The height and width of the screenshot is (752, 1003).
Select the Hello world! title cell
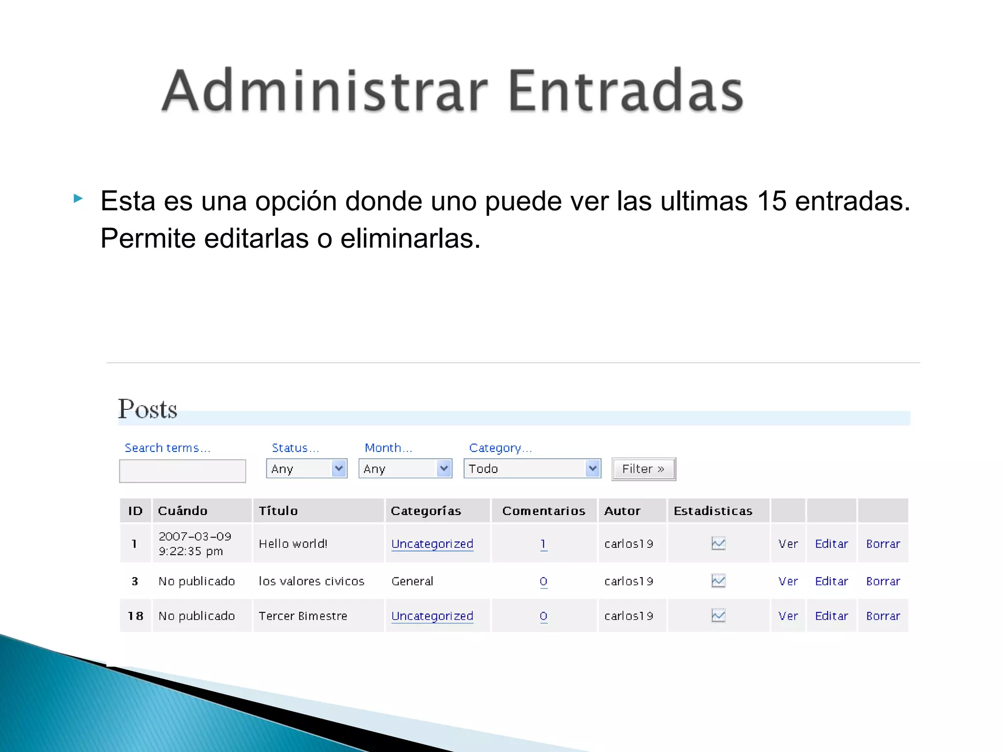point(318,543)
